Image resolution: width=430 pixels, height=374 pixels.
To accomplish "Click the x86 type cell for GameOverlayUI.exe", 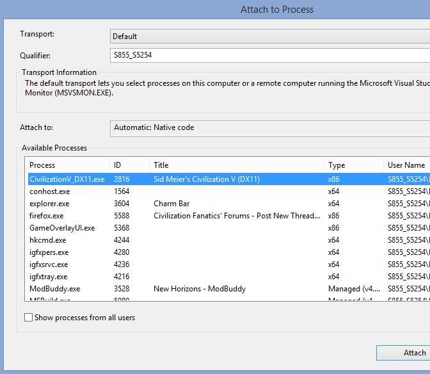I will pos(333,228).
